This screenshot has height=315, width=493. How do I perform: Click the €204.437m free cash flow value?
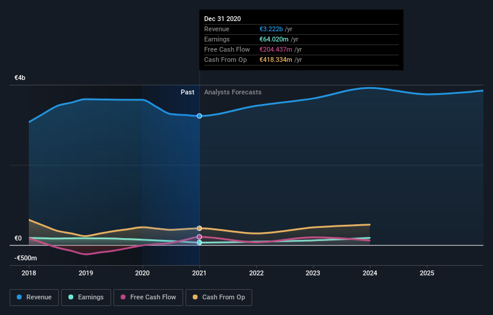(x=276, y=49)
